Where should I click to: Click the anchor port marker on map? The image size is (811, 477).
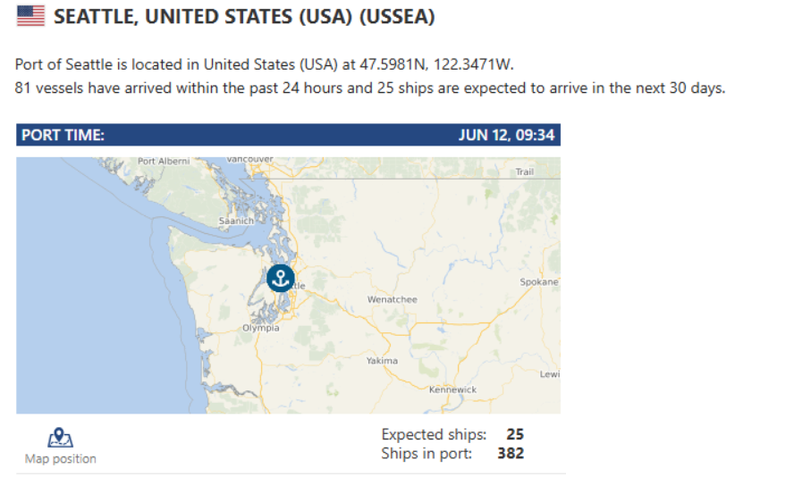click(x=281, y=278)
